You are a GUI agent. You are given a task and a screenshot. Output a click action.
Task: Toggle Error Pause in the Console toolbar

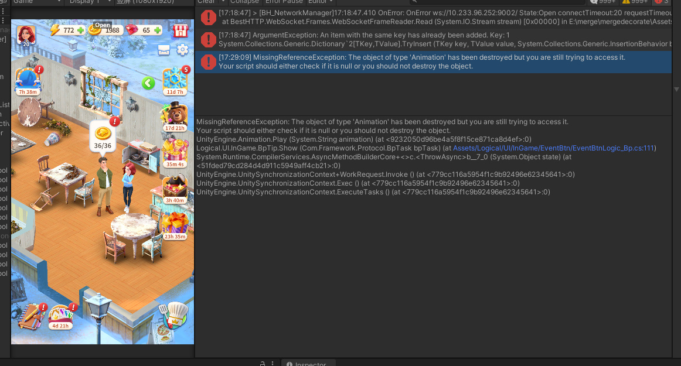click(x=284, y=2)
